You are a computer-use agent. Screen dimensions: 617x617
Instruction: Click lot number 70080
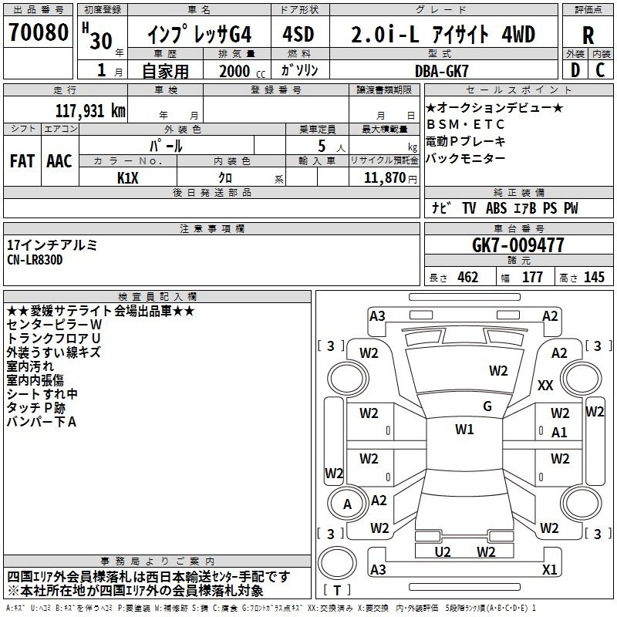point(38,32)
